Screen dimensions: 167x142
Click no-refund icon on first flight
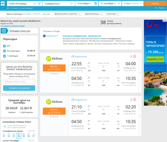[x=134, y=56]
